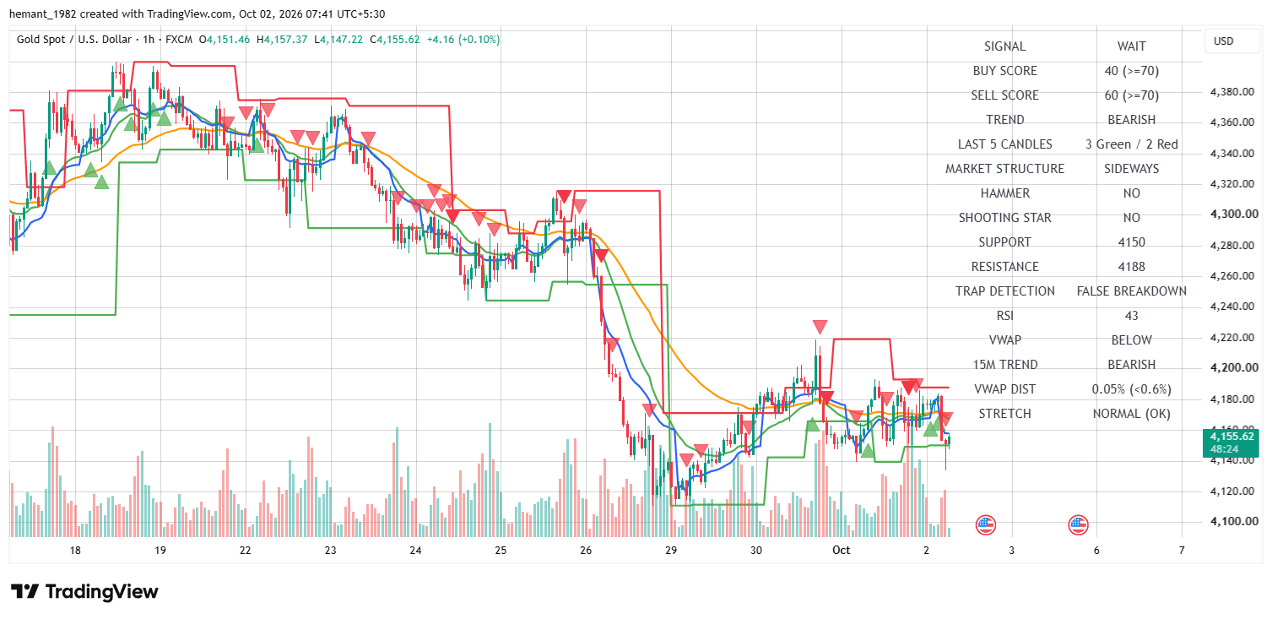Image resolution: width=1272 pixels, height=619 pixels.
Task: Click the 4,200.00 price scale label
Action: pos(1234,368)
